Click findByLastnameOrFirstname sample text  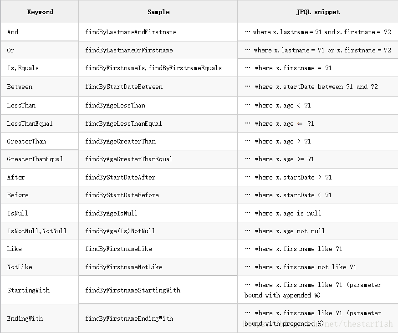[129, 50]
